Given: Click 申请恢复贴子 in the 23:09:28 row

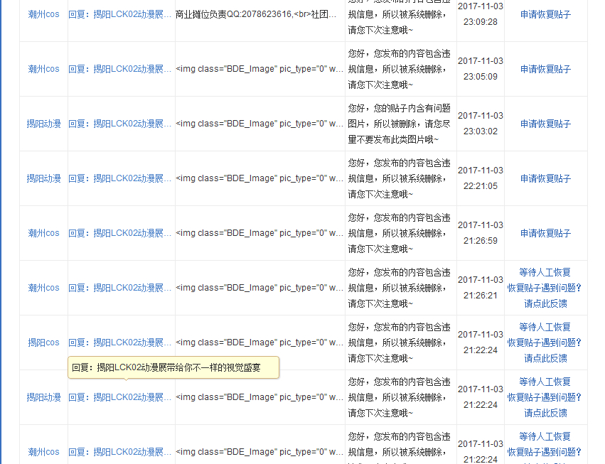Looking at the screenshot, I should (x=545, y=14).
